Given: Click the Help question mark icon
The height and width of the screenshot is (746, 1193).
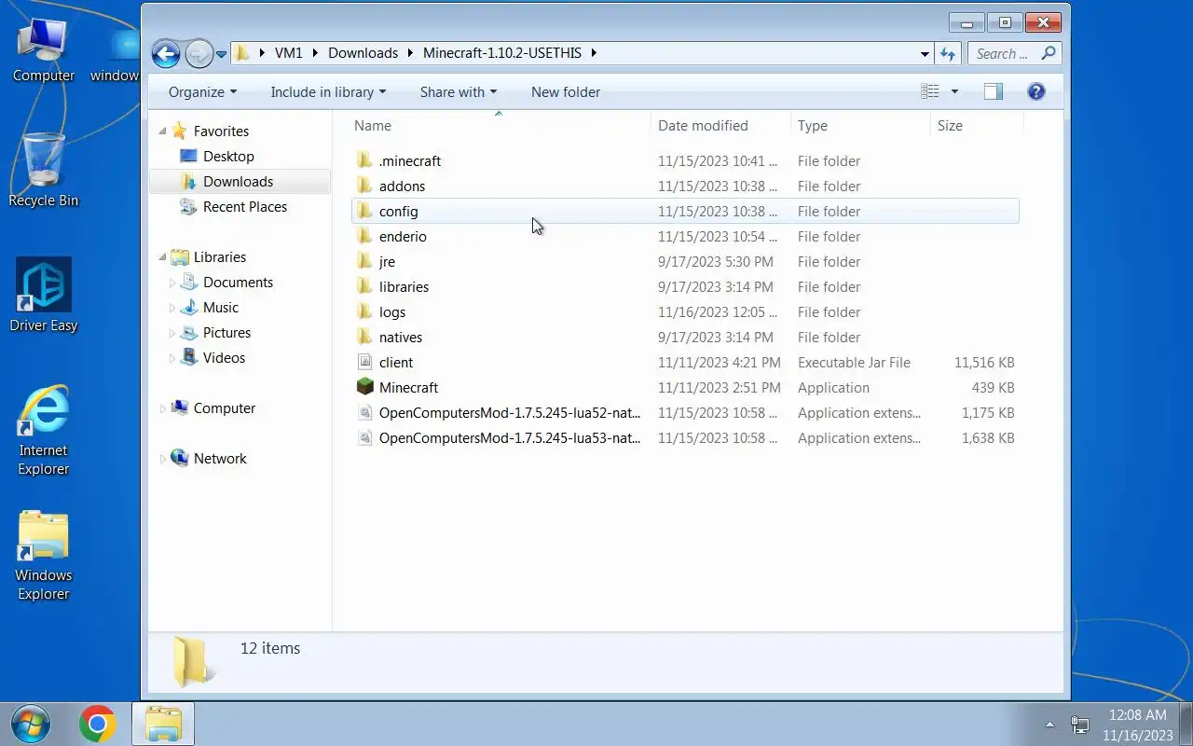Looking at the screenshot, I should click(1036, 91).
